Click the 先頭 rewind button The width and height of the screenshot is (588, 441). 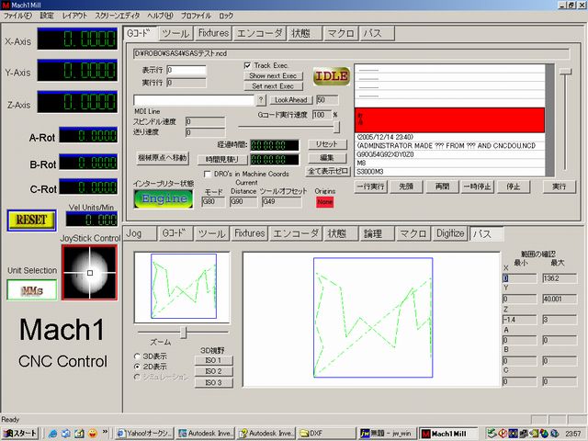point(406,187)
